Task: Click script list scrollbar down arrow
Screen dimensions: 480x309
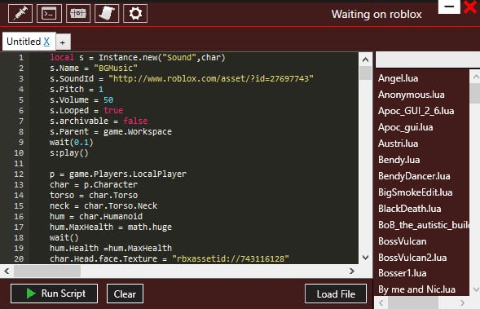Action: pyautogui.click(x=476, y=289)
